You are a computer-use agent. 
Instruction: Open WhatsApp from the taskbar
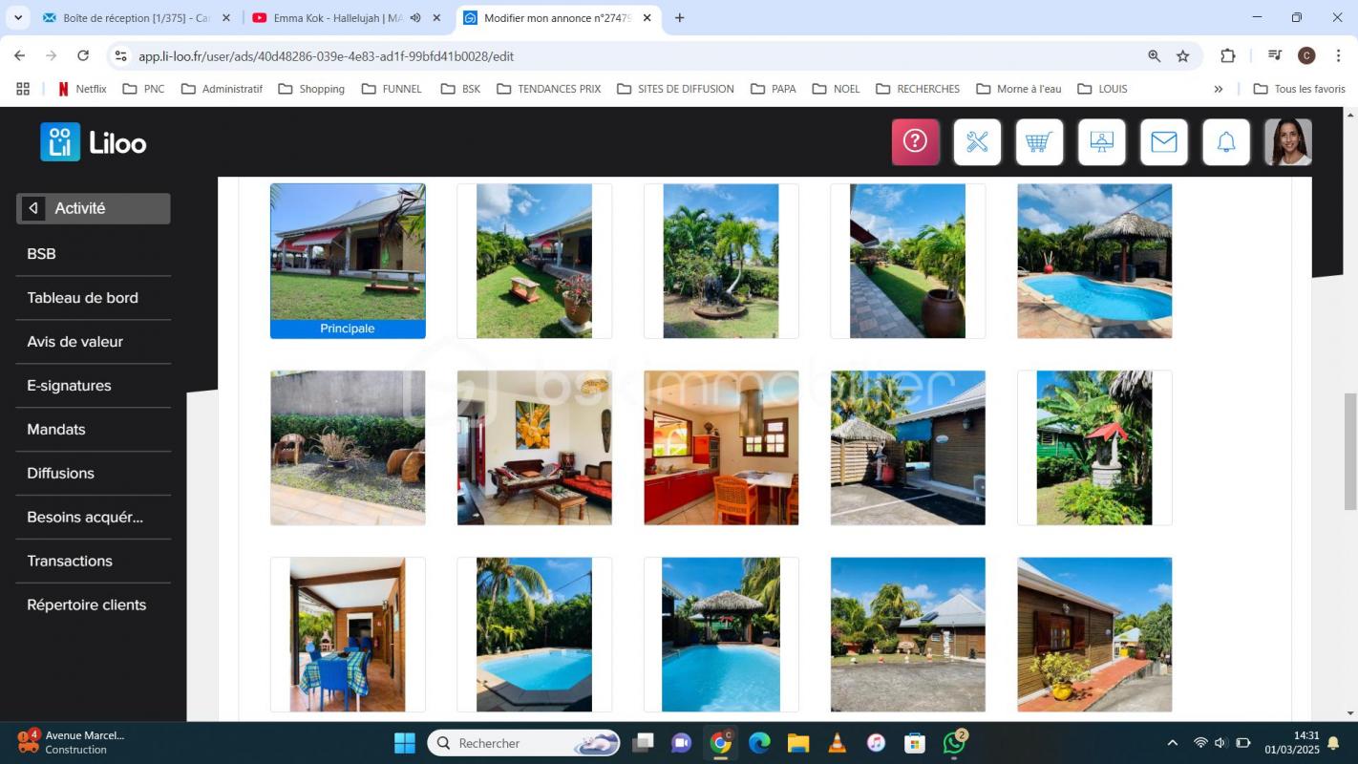coord(953,743)
